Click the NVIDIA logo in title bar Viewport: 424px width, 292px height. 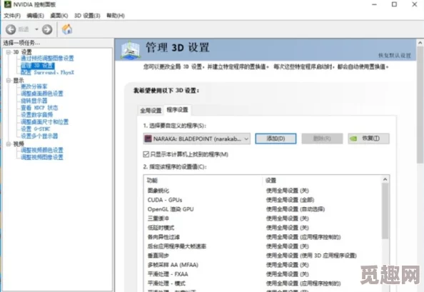8,4
